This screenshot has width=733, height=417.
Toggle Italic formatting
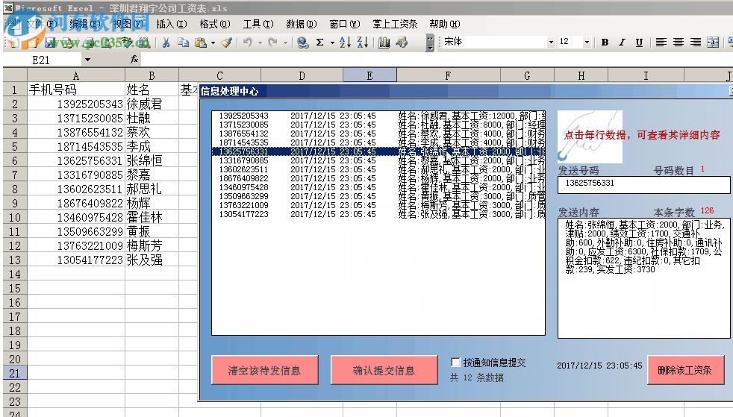click(622, 43)
